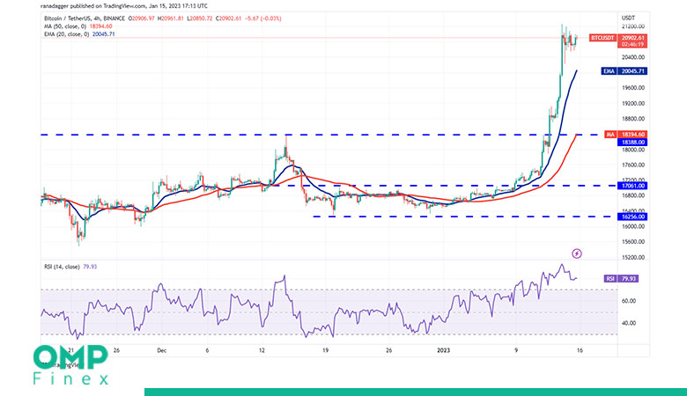687x396 pixels.
Task: Click the blue EMA tag on price axis
Action: point(609,71)
